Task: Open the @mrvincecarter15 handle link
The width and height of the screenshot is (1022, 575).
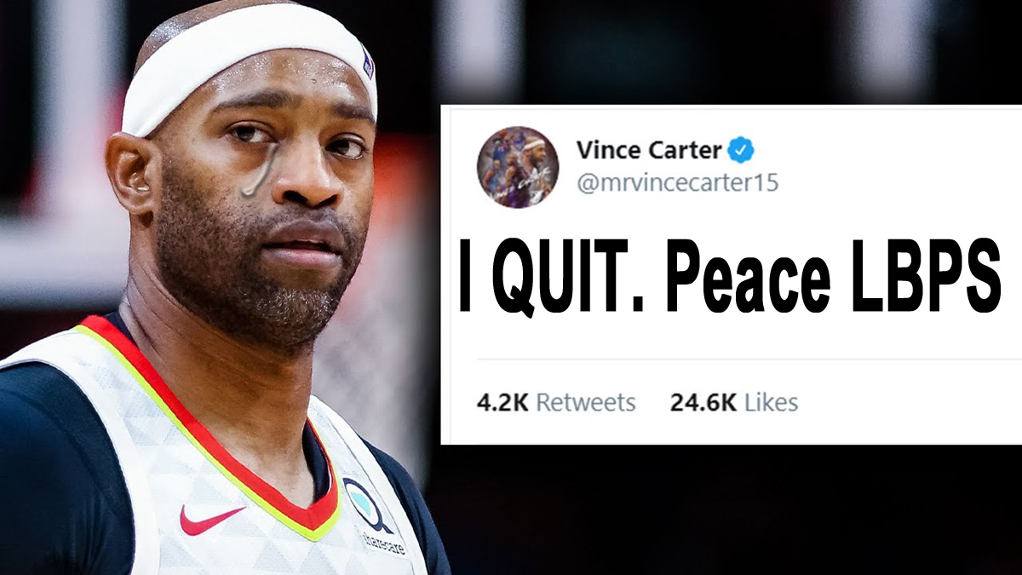Action: (x=677, y=182)
